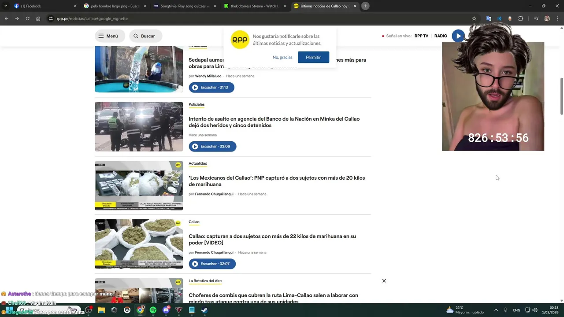
Task: Bookmark this page with the star
Action: pyautogui.click(x=474, y=18)
